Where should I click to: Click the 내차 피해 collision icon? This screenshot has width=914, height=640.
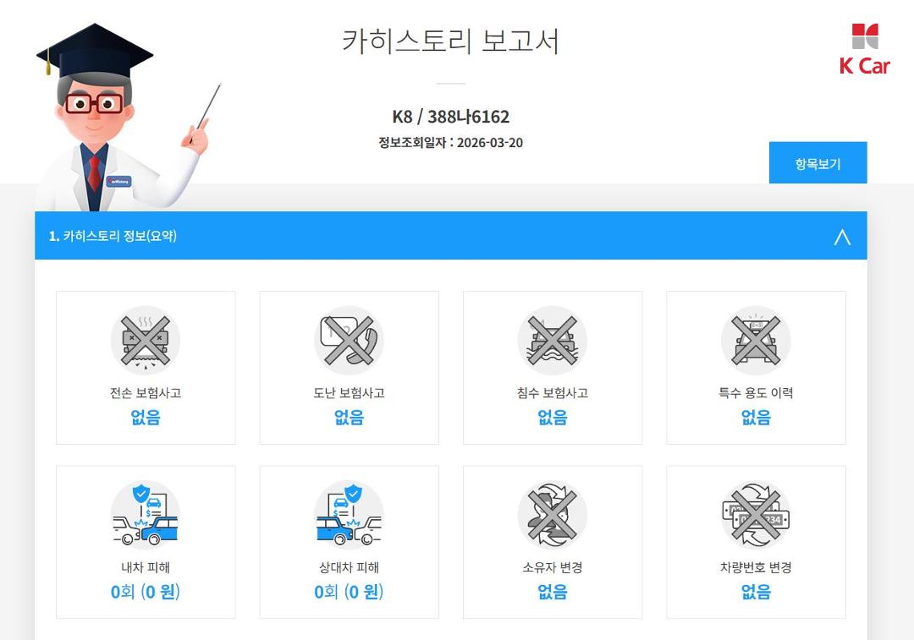(146, 515)
